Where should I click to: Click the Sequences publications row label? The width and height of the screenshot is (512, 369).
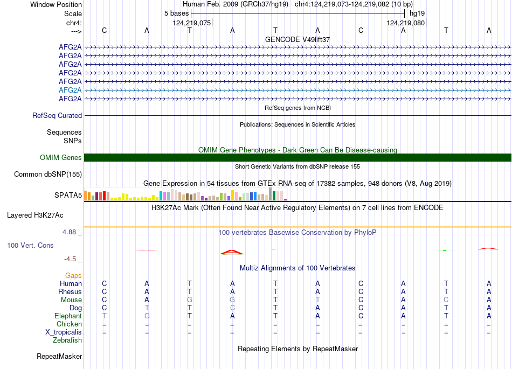64,132
